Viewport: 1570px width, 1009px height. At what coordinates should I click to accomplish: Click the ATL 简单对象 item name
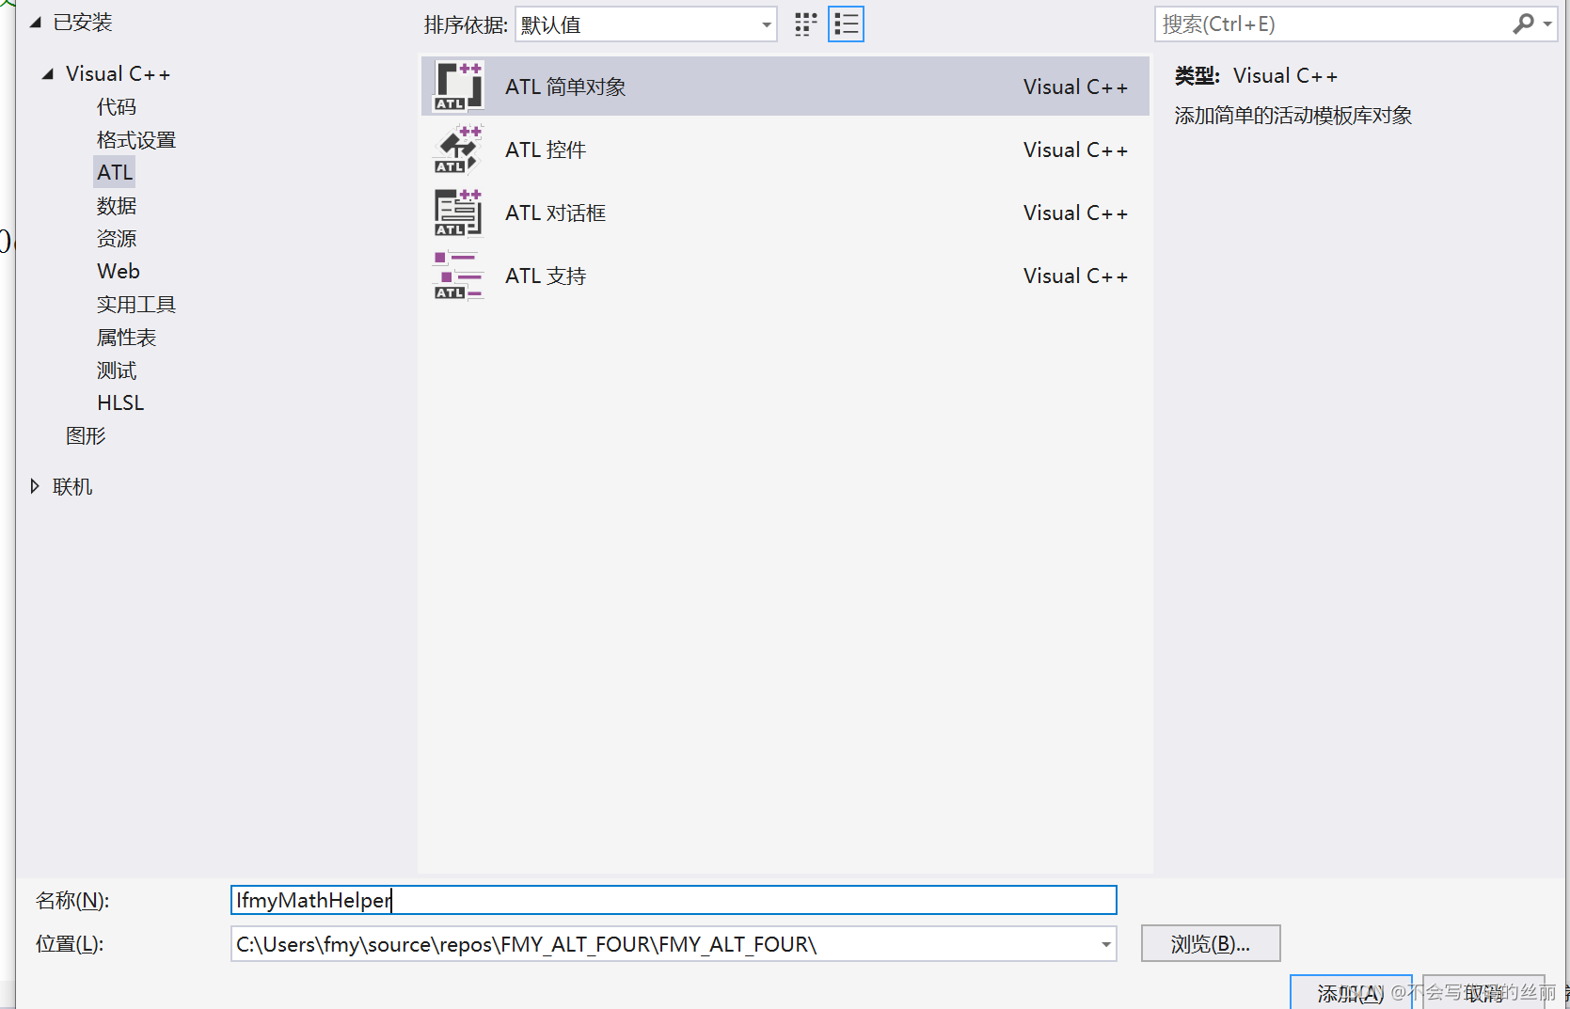(x=565, y=87)
